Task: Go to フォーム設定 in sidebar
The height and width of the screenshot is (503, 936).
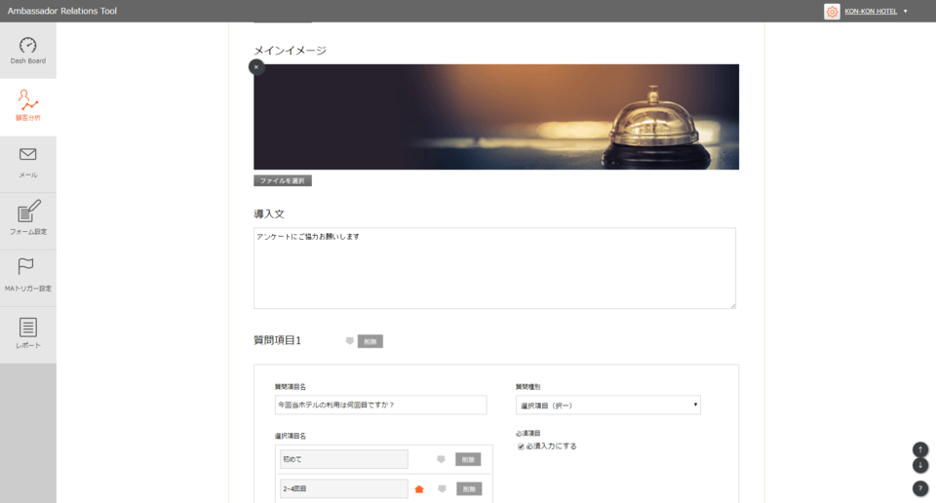Action: [27, 219]
